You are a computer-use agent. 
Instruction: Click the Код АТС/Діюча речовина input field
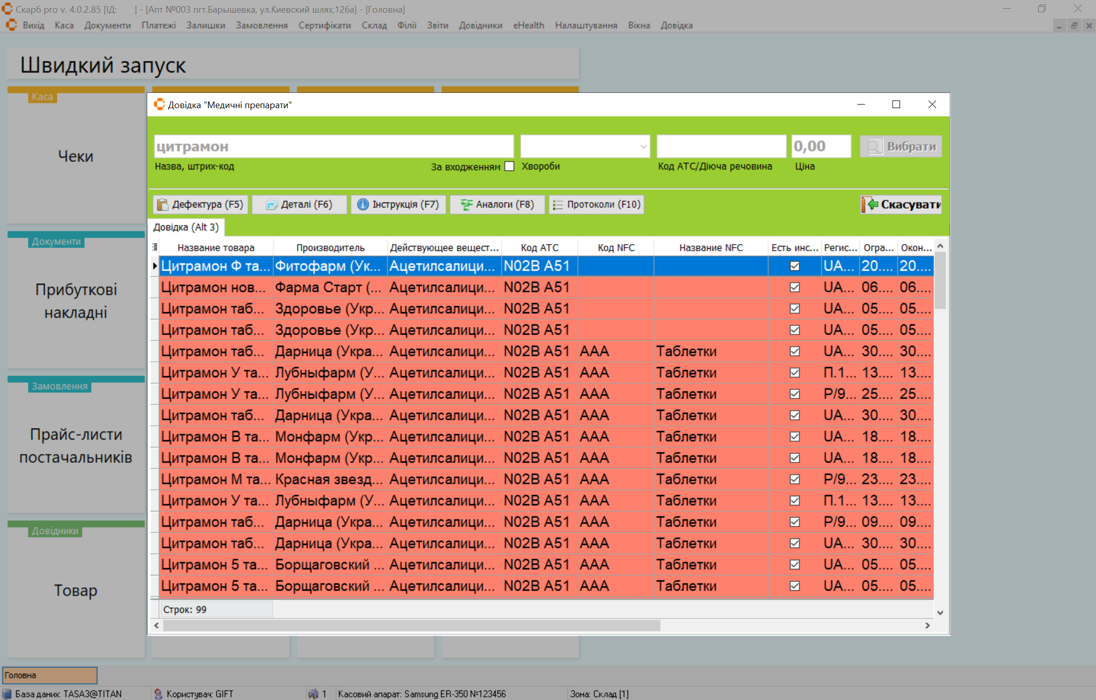pyautogui.click(x=721, y=147)
